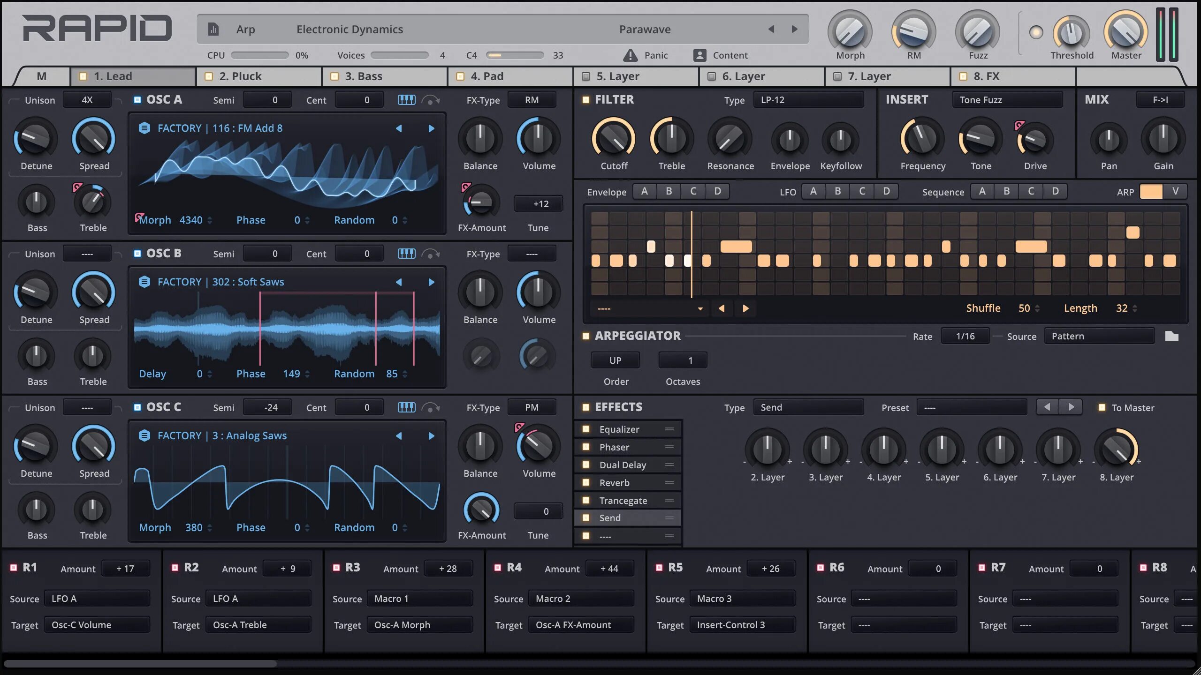Viewport: 1201px width, 675px height.
Task: Select LFO B button
Action: coord(838,191)
